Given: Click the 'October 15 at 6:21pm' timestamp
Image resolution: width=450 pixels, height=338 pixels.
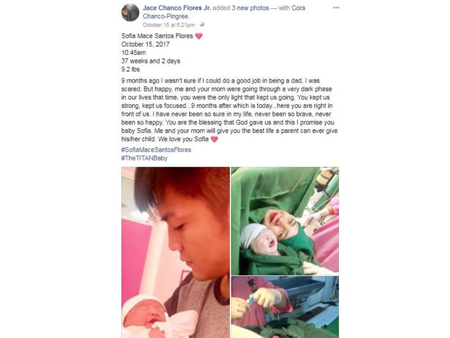Looking at the screenshot, I should pos(168,25).
